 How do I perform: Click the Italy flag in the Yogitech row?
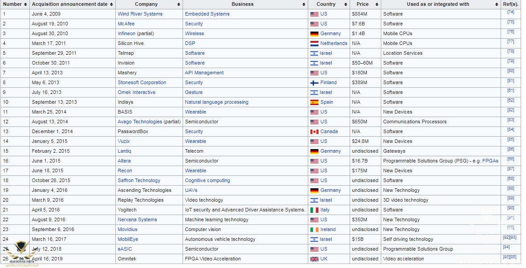coord(314,210)
